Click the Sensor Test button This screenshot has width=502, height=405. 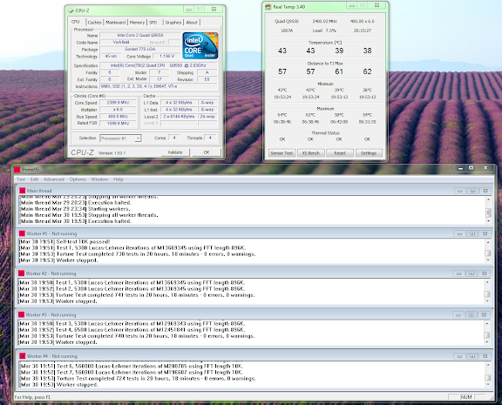point(282,153)
